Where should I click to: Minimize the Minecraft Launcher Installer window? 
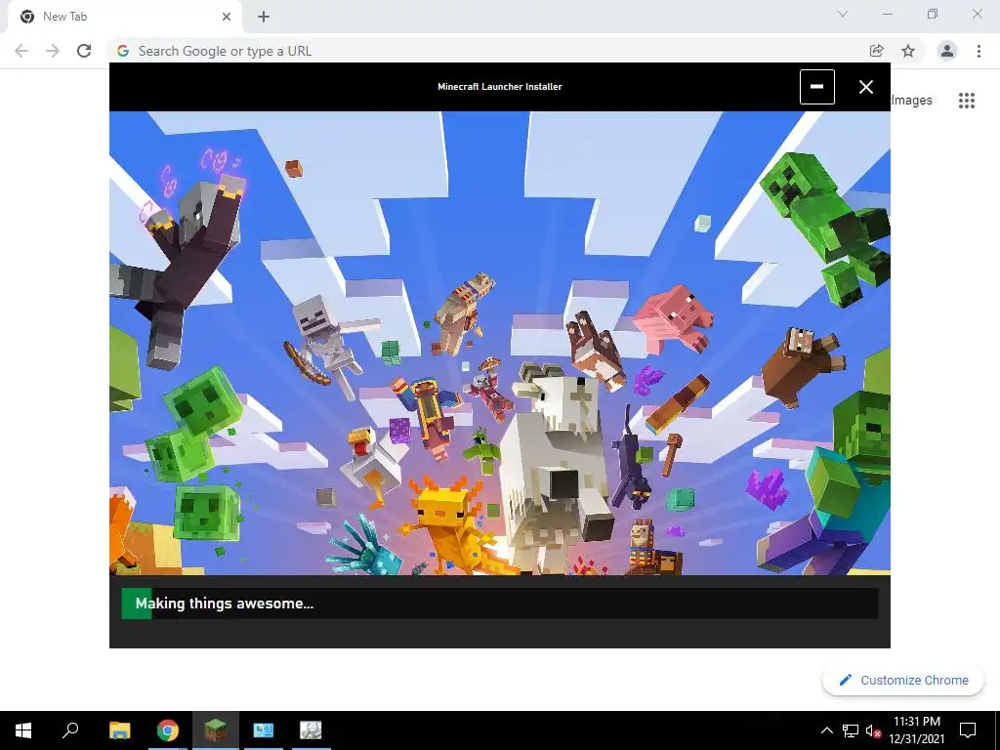(817, 87)
